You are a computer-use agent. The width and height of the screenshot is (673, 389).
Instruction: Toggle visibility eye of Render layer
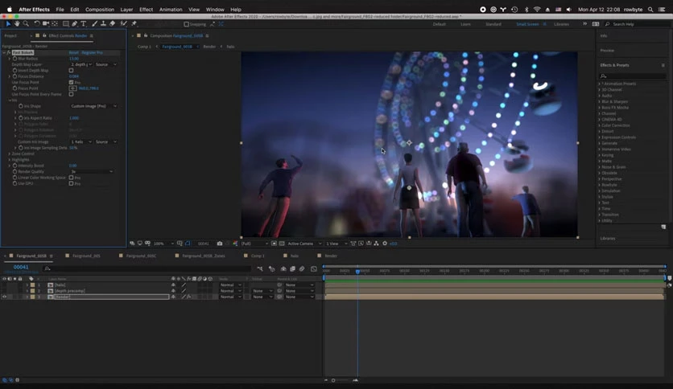[4, 297]
